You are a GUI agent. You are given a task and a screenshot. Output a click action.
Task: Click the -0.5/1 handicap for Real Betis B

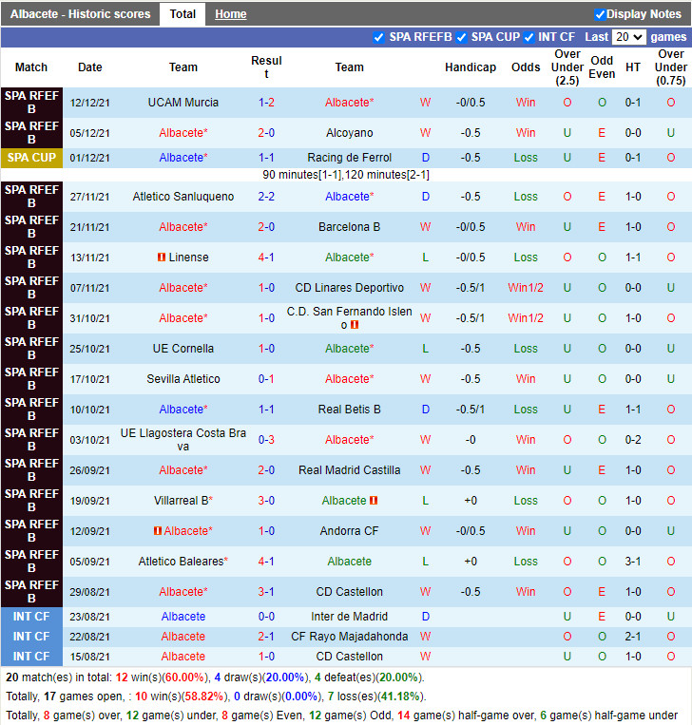click(471, 410)
